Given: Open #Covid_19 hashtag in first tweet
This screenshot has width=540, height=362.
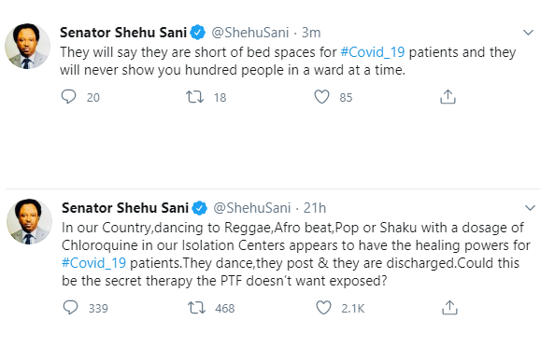Looking at the screenshot, I should pyautogui.click(x=372, y=52).
